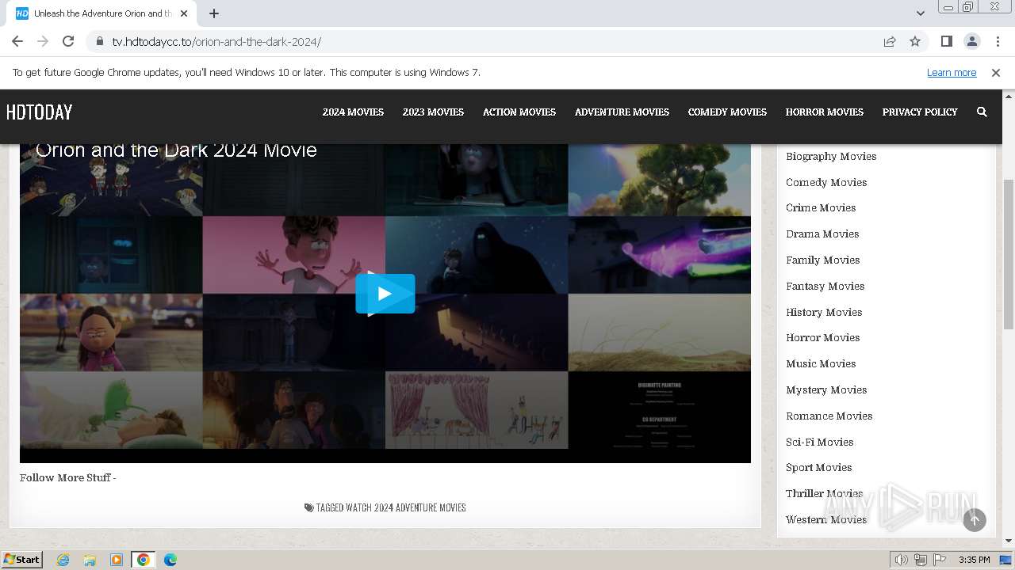Select Family Movies category
1015x570 pixels.
(x=823, y=260)
